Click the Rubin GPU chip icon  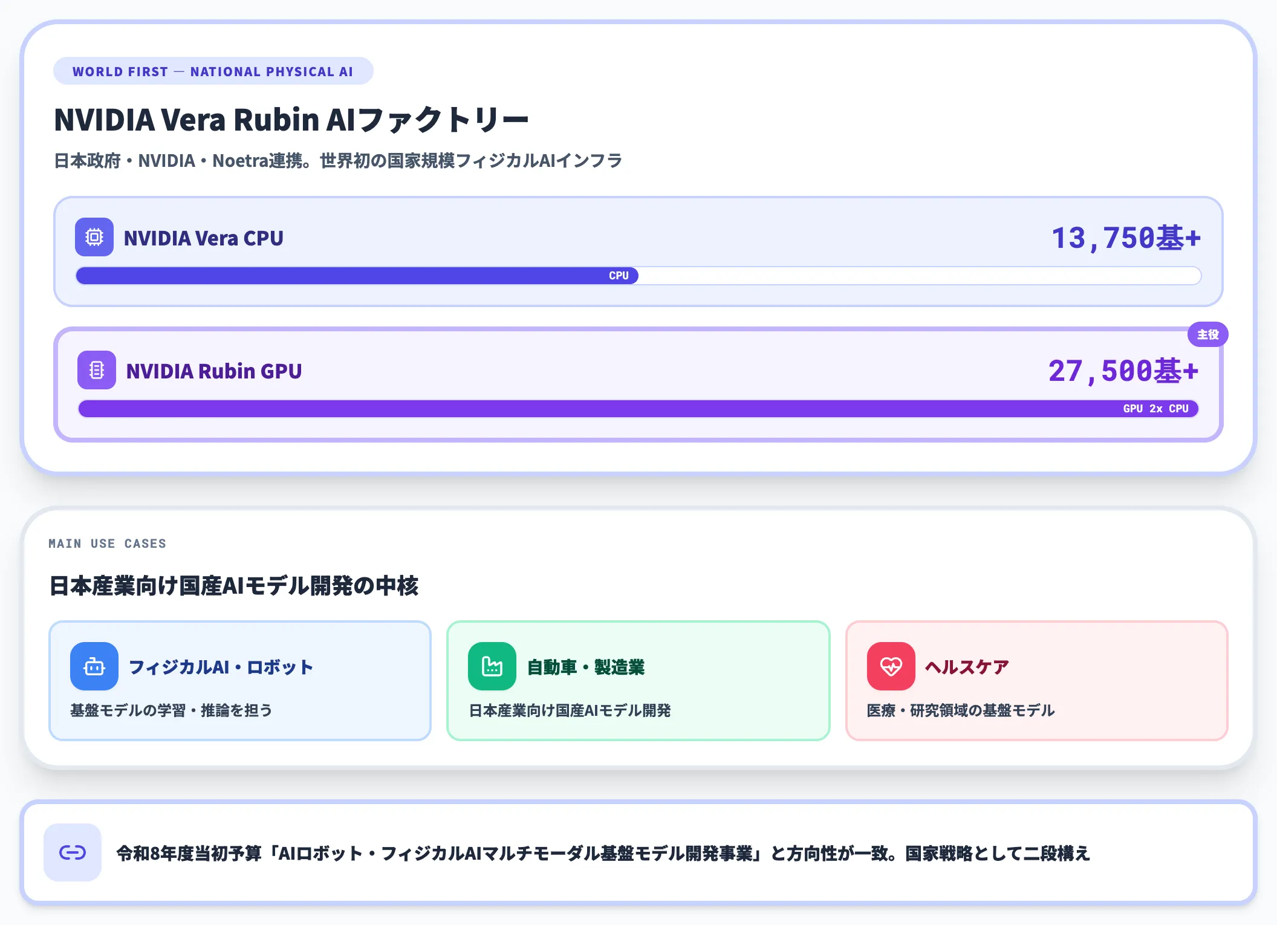coord(97,370)
